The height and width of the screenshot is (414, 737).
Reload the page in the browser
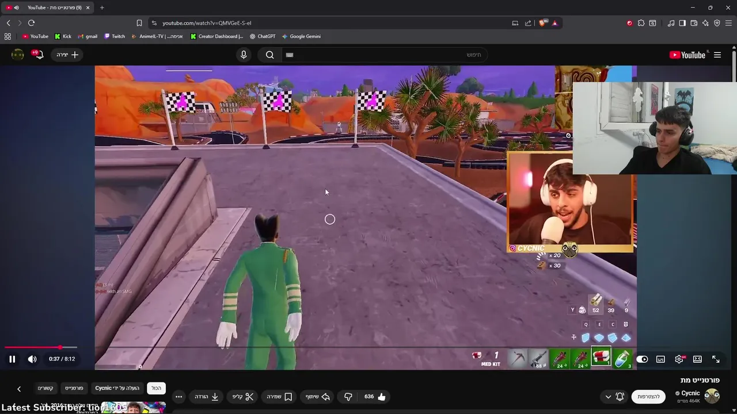tap(31, 23)
